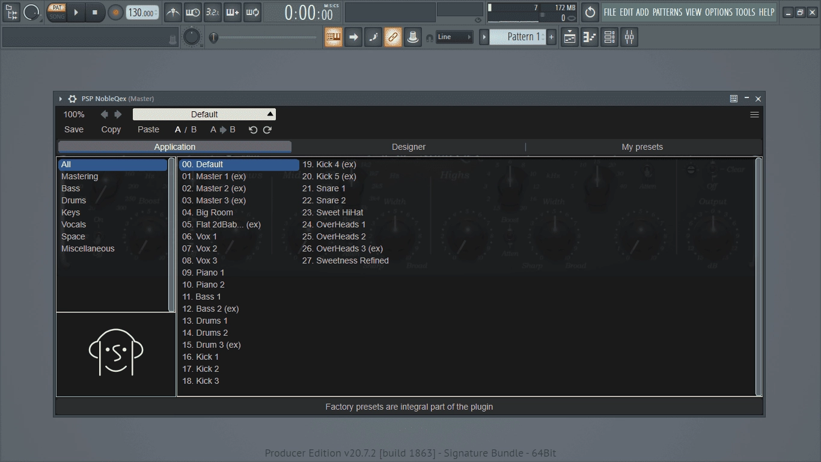Screen dimensions: 821x462
Task: Click the redo arrow in plugin toolbar
Action: point(267,129)
